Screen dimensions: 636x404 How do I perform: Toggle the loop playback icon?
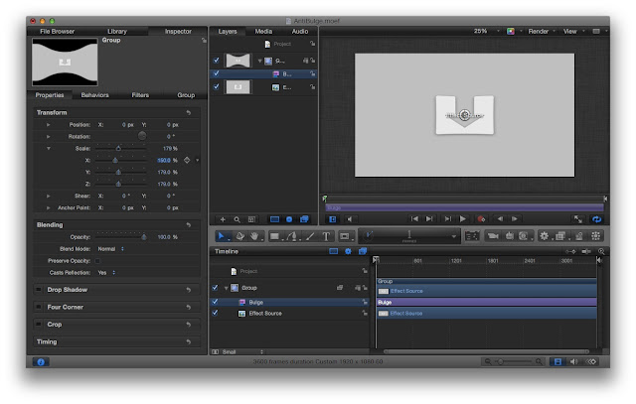[596, 219]
